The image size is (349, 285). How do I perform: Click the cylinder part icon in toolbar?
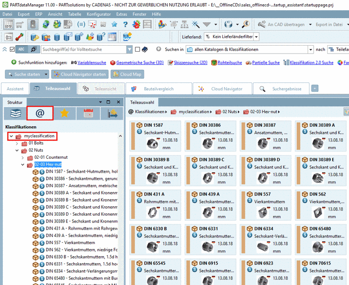[228, 24]
